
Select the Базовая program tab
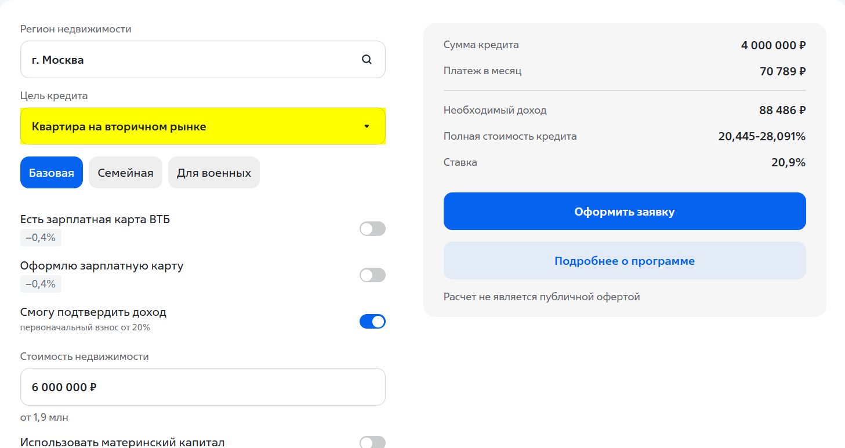coord(52,173)
